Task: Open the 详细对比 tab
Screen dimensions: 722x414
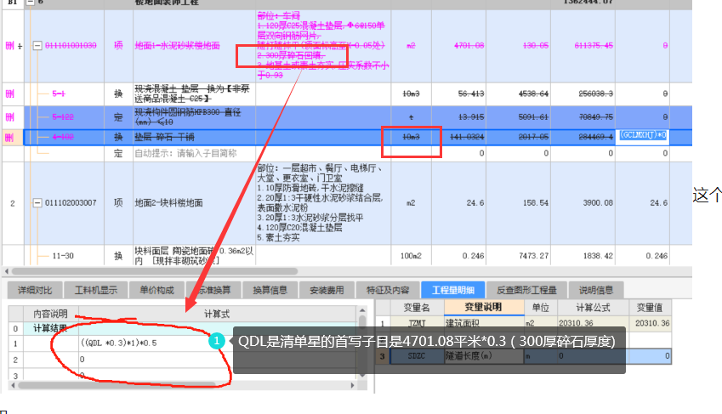Action: point(35,290)
